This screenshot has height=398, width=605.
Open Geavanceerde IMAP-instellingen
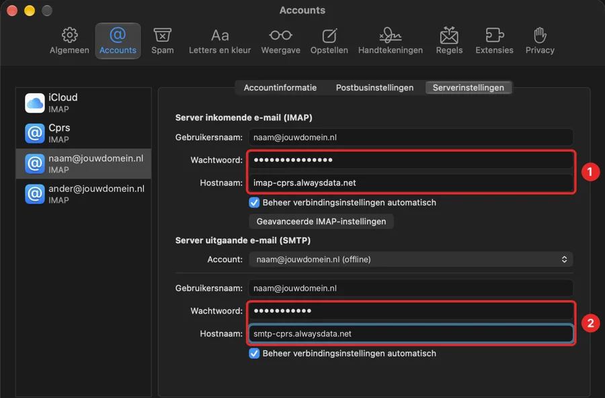pyautogui.click(x=321, y=221)
